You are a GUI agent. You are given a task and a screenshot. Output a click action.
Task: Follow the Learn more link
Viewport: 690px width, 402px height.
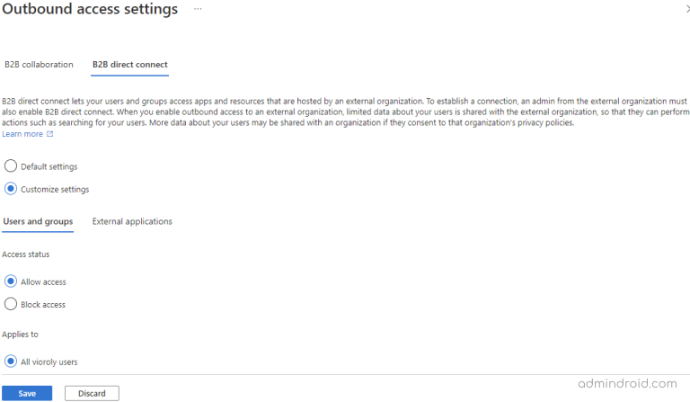[22, 134]
